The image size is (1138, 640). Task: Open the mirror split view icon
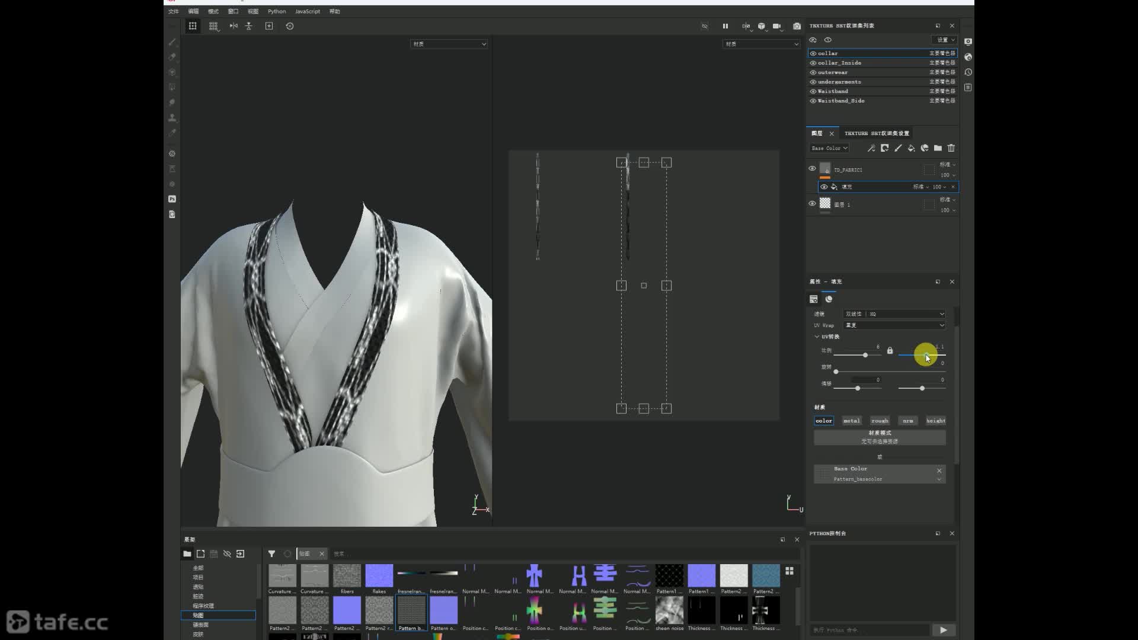point(746,26)
